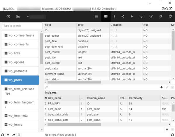Select the wp_terms table
The image size is (175, 137).
pos(20,124)
